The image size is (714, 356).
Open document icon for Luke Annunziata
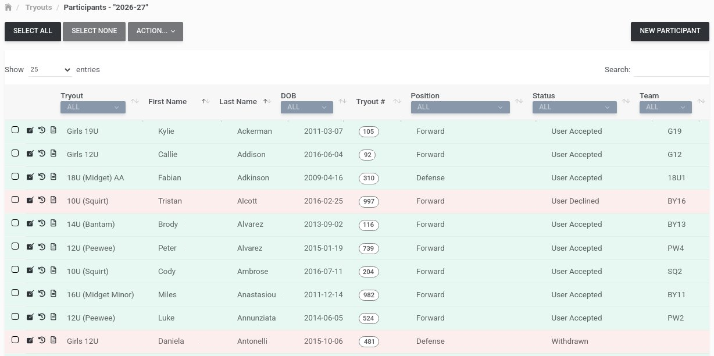coord(53,317)
